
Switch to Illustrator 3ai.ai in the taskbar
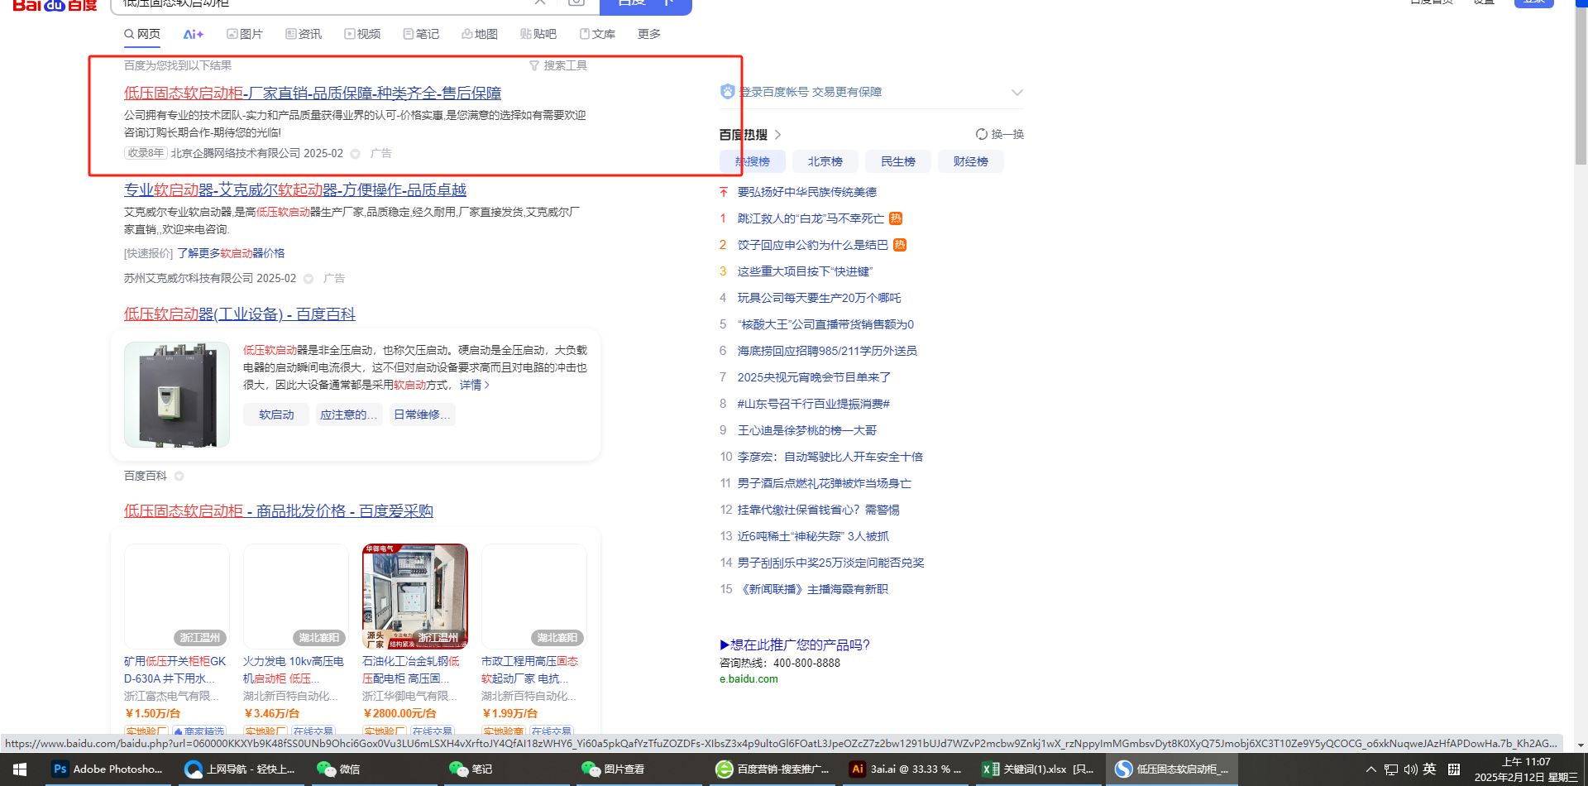pos(906,769)
